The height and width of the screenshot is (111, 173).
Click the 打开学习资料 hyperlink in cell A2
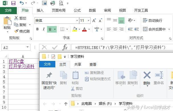pyautogui.click(x=22, y=67)
